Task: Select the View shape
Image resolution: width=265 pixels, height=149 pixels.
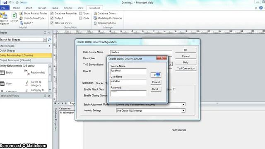Action: point(6,84)
